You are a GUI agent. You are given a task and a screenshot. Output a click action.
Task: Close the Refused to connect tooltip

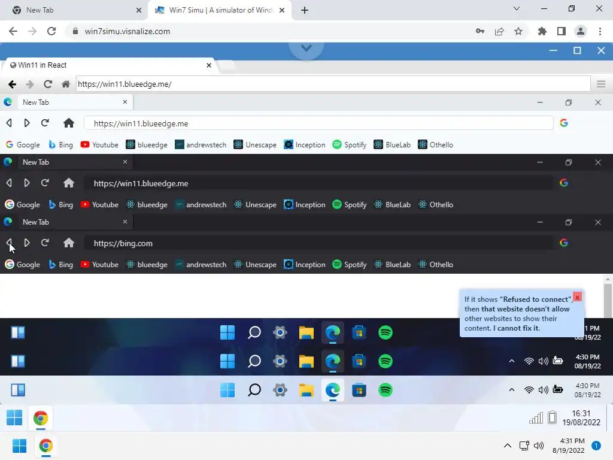click(577, 297)
